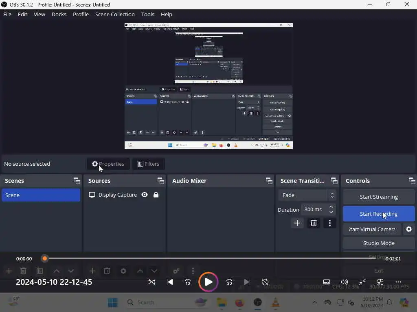417x312 pixels.
Task: Pop out the Controls dock
Action: pos(412,181)
